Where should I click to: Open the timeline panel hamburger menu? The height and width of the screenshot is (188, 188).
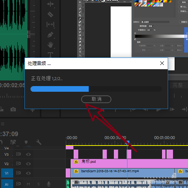(x=3, y=124)
